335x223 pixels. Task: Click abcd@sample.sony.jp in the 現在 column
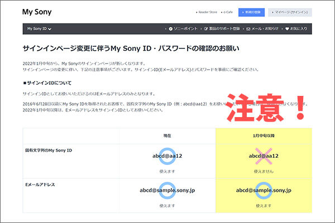coord(167,190)
